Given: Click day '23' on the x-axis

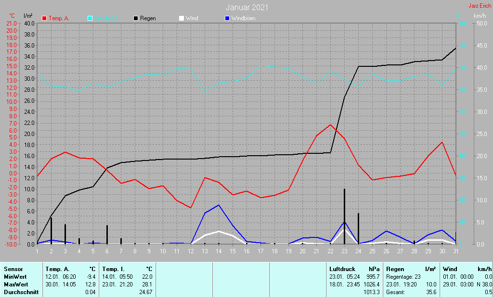Looking at the screenshot, I should point(344,251).
